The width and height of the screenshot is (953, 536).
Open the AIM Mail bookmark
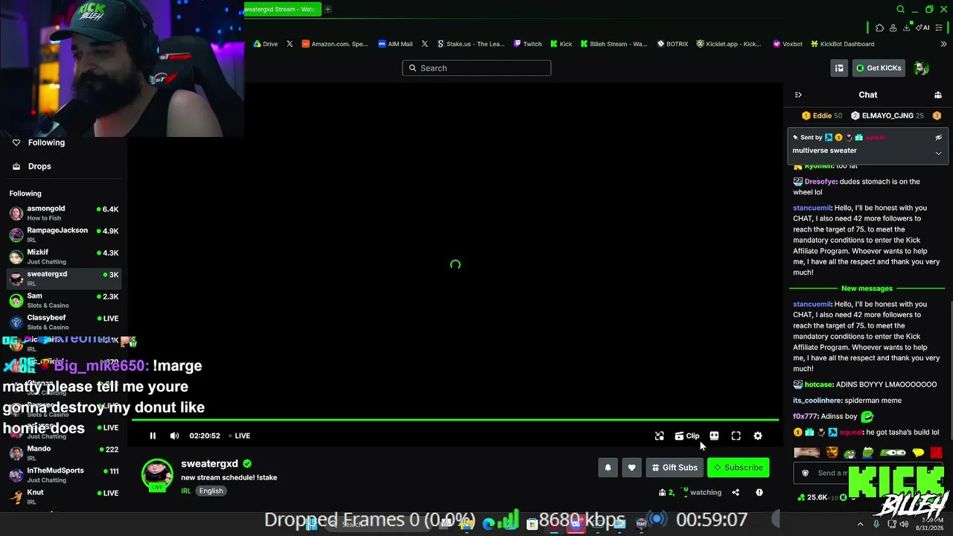[x=395, y=44]
